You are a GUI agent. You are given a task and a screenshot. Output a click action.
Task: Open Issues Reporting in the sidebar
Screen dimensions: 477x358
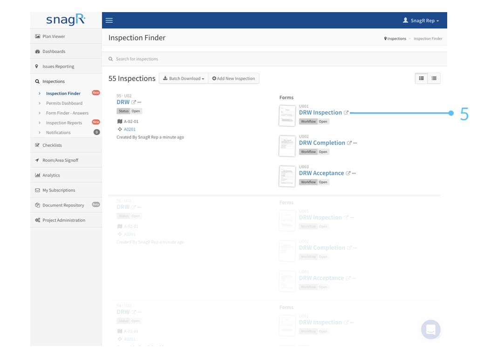[66, 66]
